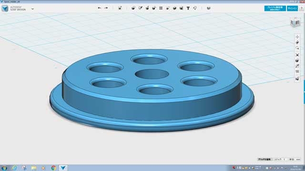Expand the Autodesk 123D Design application menu
This screenshot has width=305, height=171.
33,9
